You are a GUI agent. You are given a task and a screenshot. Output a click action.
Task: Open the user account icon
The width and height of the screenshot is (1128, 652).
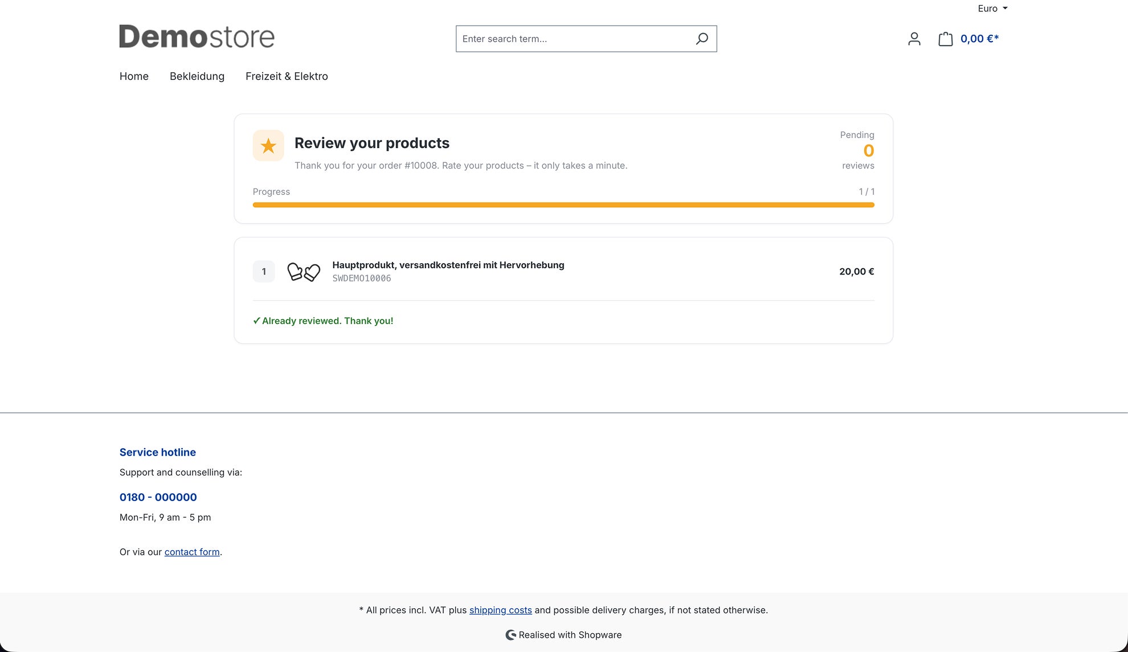coord(914,39)
